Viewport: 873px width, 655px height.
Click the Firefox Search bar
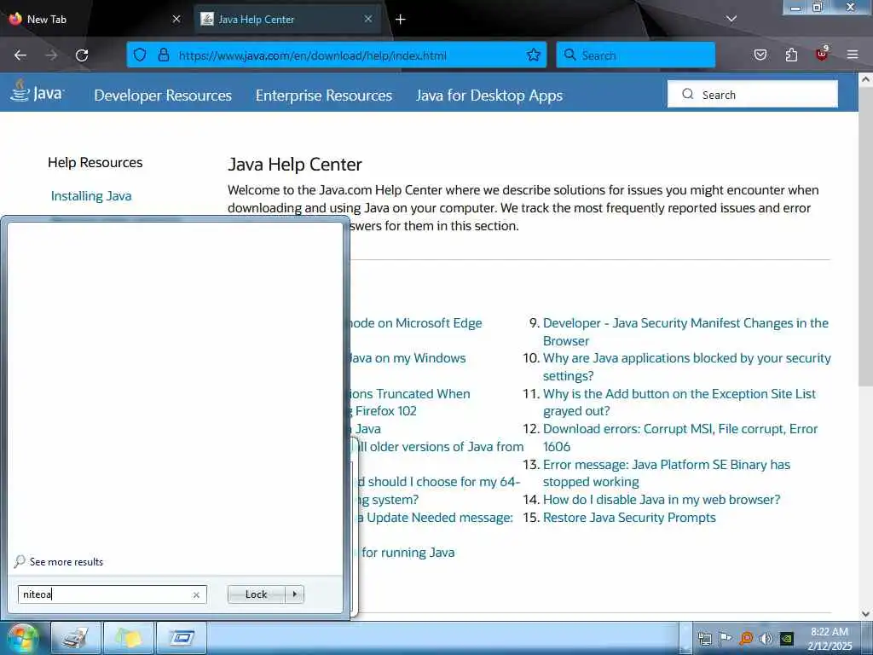(636, 55)
